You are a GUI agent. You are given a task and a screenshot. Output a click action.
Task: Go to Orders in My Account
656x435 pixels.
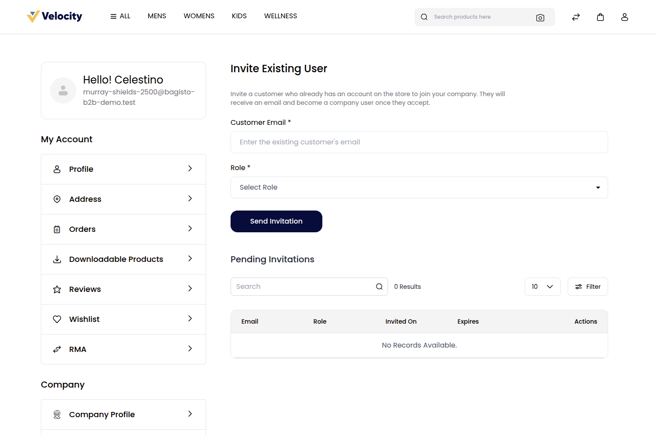click(124, 229)
